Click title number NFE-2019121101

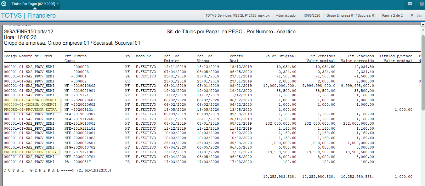pos(80,128)
